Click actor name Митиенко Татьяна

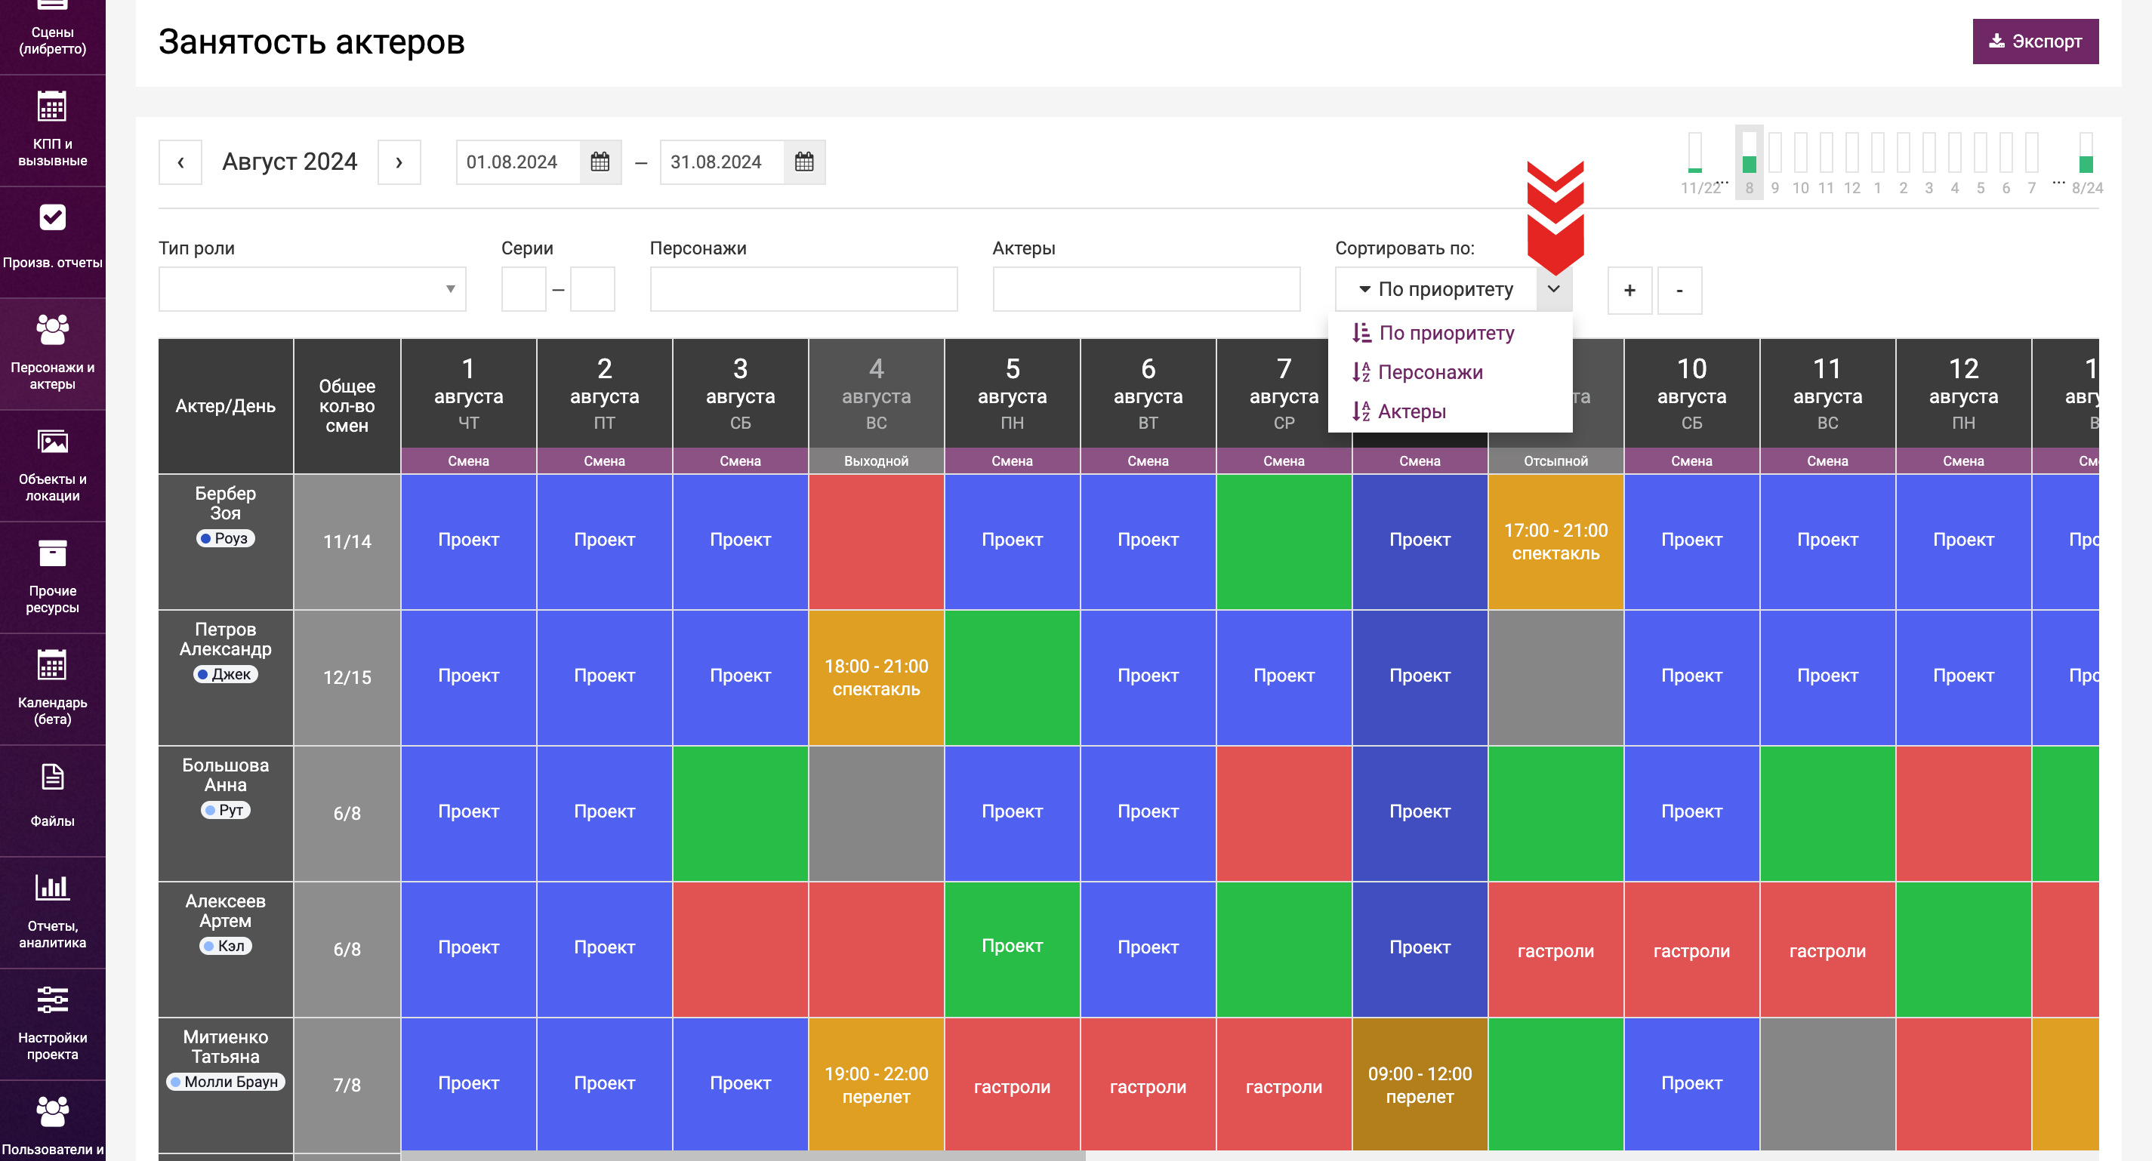pyautogui.click(x=226, y=1048)
